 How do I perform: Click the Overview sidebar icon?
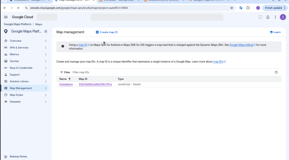[x=6, y=41]
